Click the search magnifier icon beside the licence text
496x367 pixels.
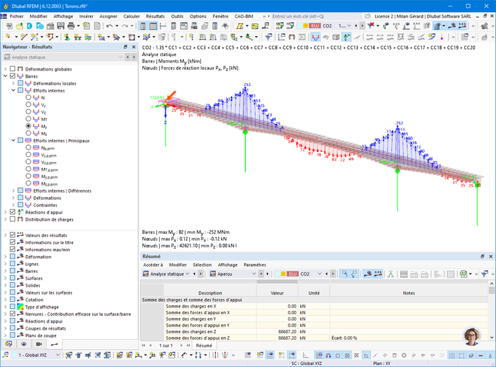367,16
